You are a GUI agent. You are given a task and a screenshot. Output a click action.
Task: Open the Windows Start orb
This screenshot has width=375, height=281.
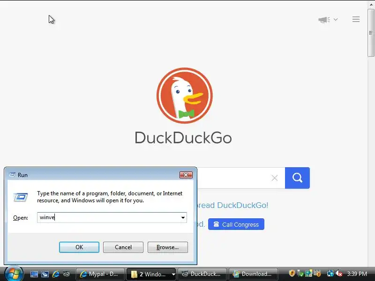[14, 274]
